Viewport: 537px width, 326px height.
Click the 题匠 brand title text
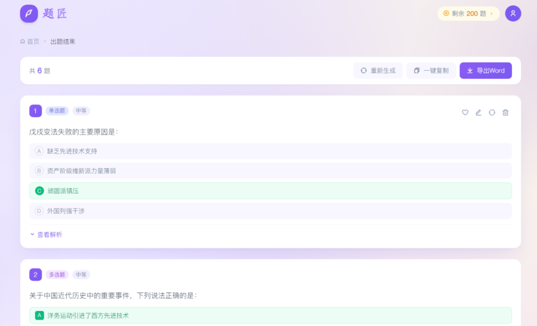coord(55,13)
